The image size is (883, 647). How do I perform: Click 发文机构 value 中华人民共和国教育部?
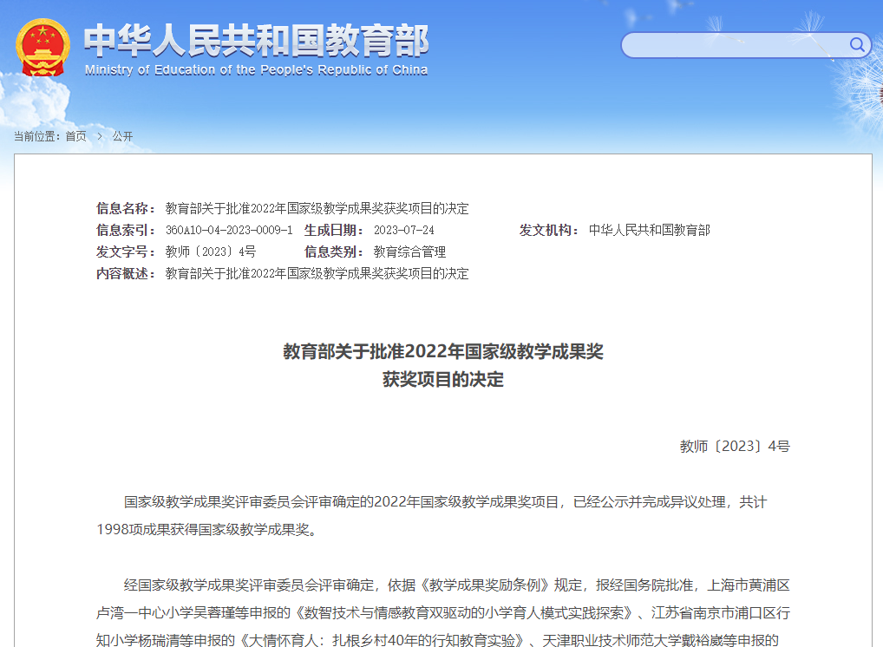pyautogui.click(x=649, y=230)
